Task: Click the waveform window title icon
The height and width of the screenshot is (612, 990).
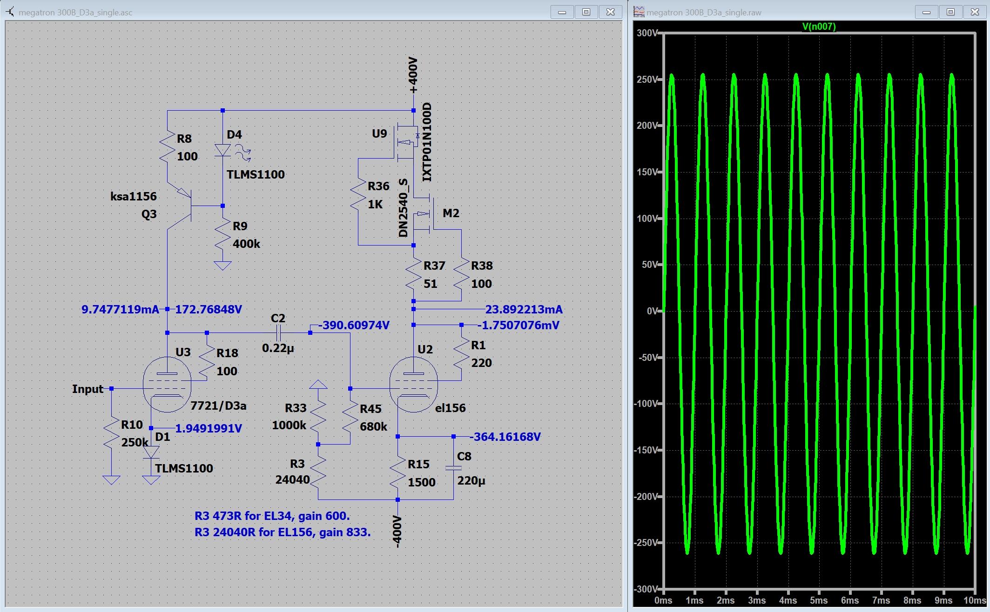Action: click(639, 12)
